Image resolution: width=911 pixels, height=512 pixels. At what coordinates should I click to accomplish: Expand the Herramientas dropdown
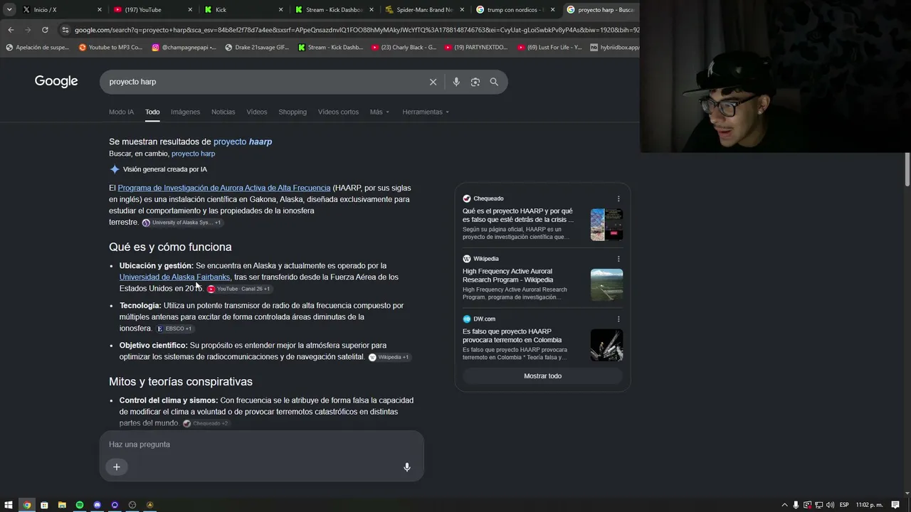[426, 112]
